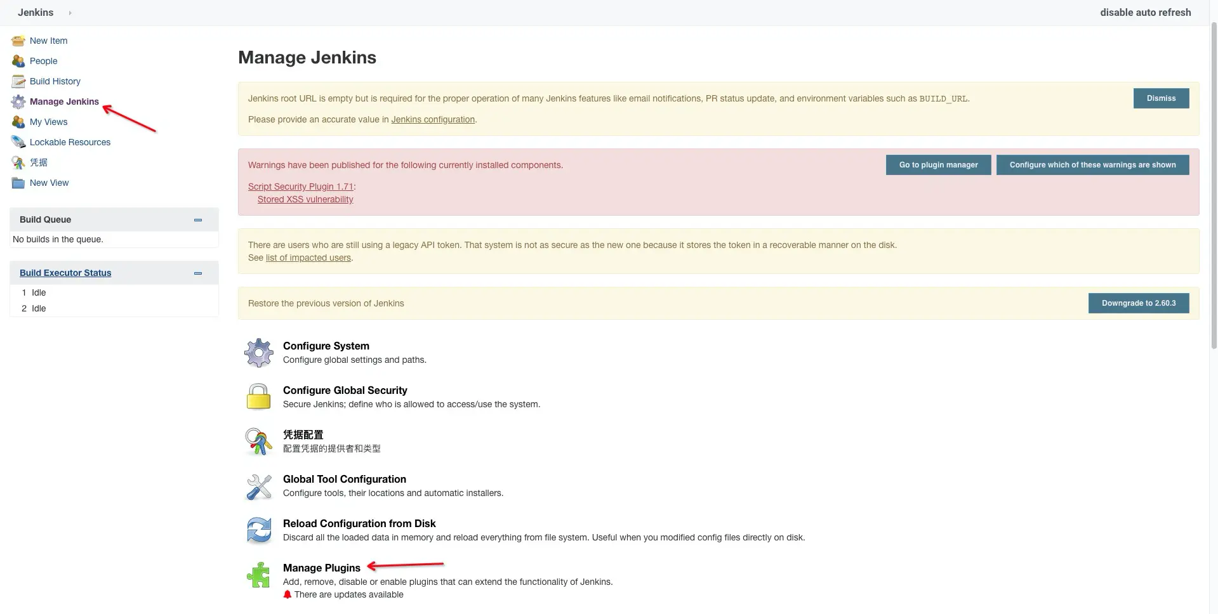Image resolution: width=1218 pixels, height=614 pixels.
Task: Click the New Item box icon
Action: tap(18, 41)
